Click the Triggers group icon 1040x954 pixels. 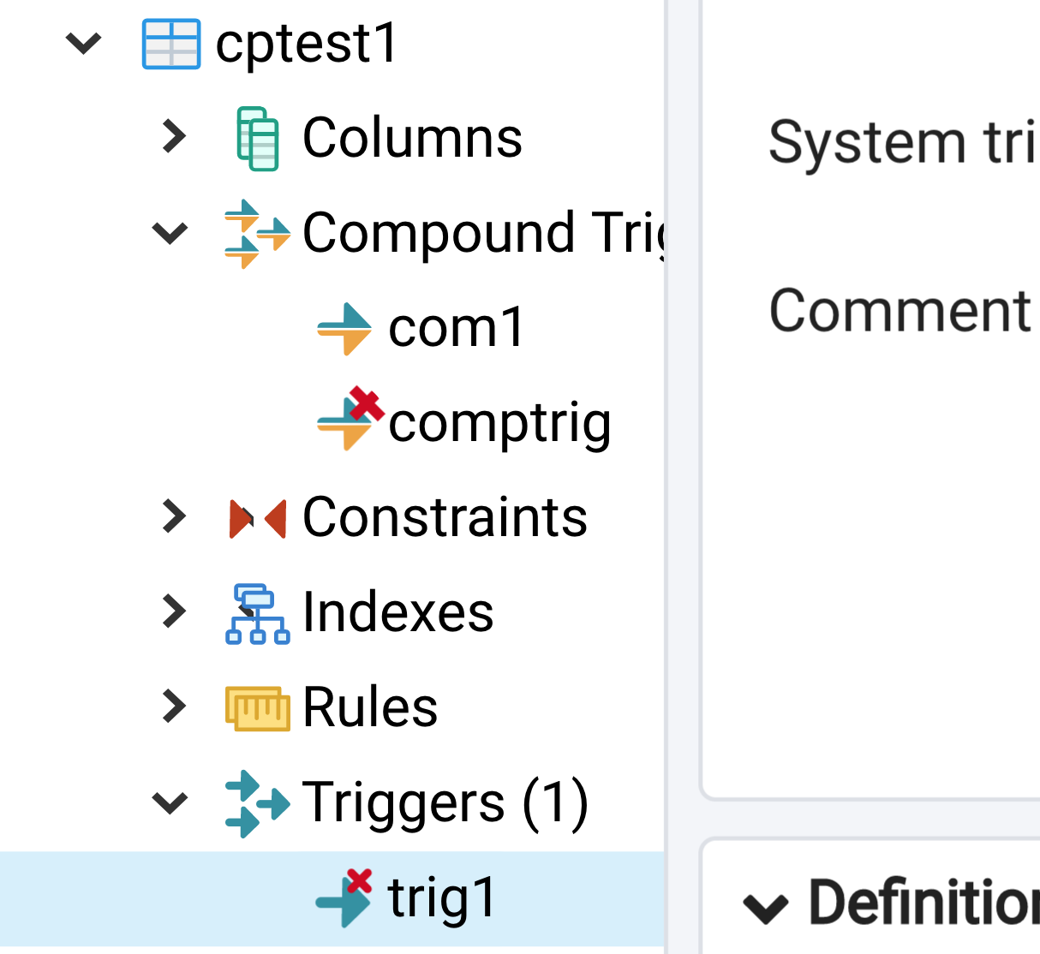pos(257,803)
